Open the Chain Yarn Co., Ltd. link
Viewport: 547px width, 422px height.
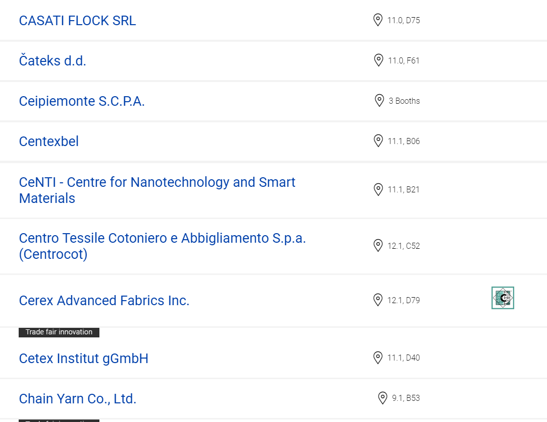coord(77,399)
